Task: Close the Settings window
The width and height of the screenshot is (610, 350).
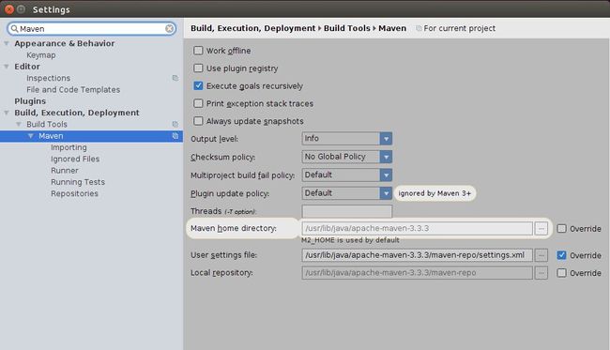Action: coord(9,9)
